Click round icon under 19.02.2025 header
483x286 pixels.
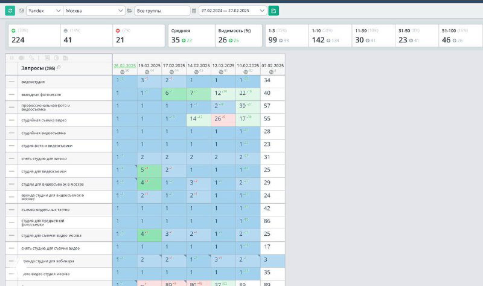coord(147,72)
